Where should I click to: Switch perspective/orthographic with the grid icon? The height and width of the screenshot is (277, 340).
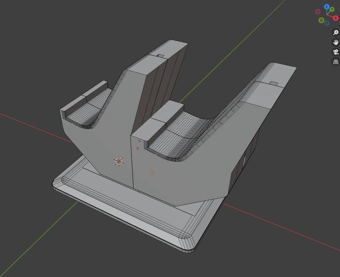[336, 62]
